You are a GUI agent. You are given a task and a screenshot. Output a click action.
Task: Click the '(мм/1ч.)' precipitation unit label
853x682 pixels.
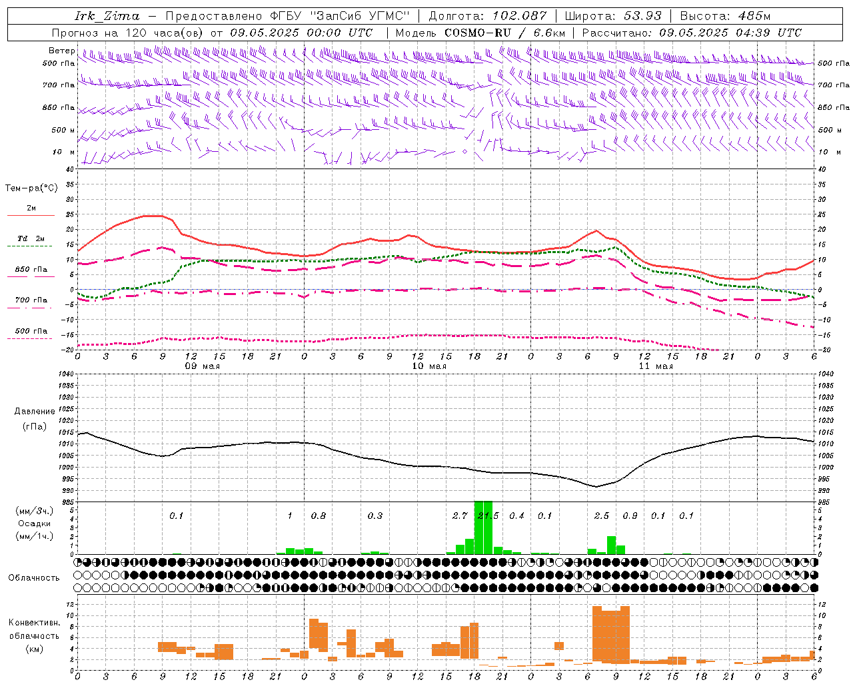point(35,536)
